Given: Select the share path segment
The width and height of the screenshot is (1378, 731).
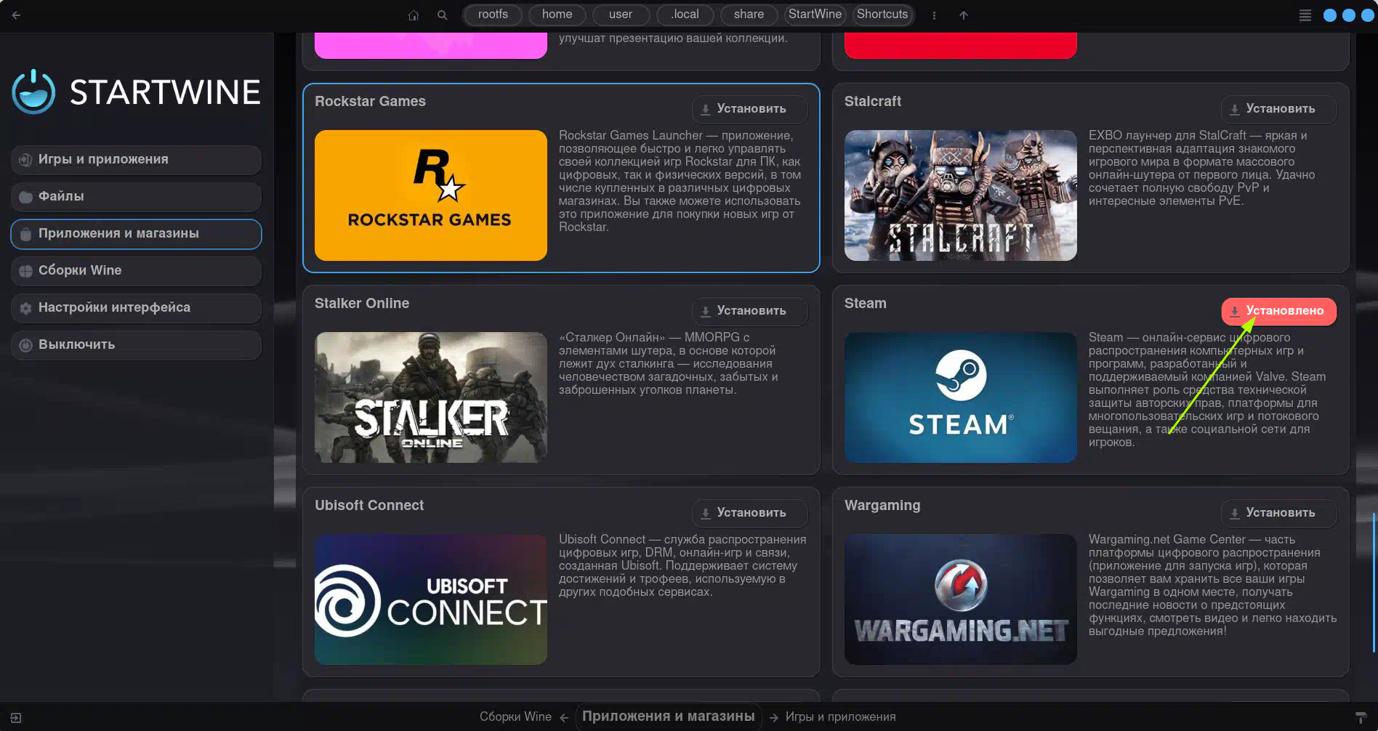Looking at the screenshot, I should click(749, 15).
